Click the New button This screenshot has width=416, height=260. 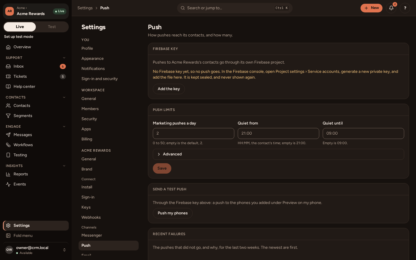[x=372, y=8]
